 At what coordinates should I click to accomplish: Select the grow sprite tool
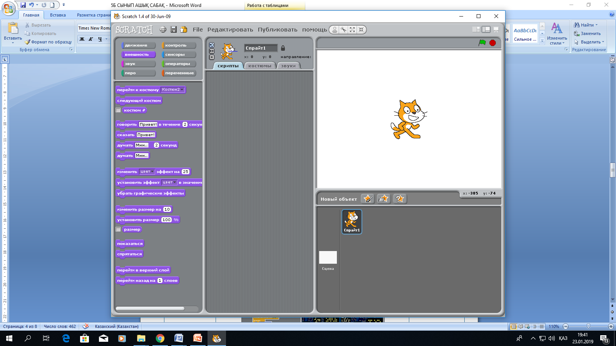click(x=352, y=30)
